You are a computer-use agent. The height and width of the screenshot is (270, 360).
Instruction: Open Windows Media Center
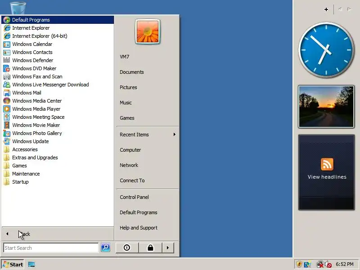[58, 101]
